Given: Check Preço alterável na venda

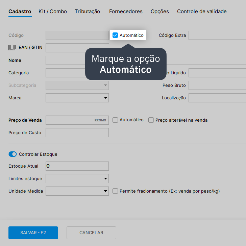Looking at the screenshot, I should [151, 120].
